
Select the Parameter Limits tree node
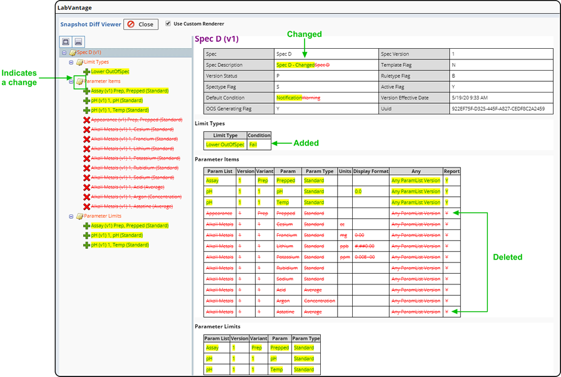pyautogui.click(x=103, y=216)
